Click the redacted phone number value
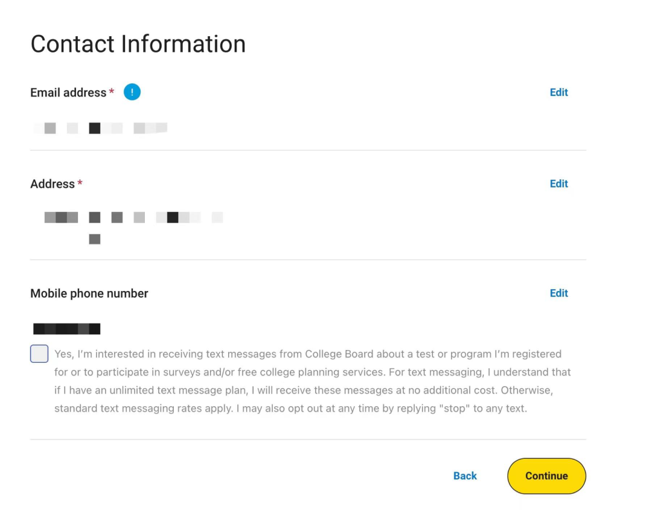The height and width of the screenshot is (524, 652). [x=66, y=328]
